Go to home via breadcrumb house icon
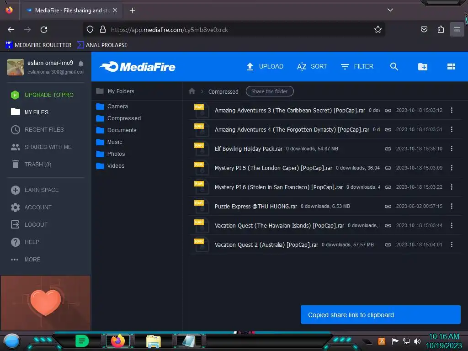 (x=192, y=91)
